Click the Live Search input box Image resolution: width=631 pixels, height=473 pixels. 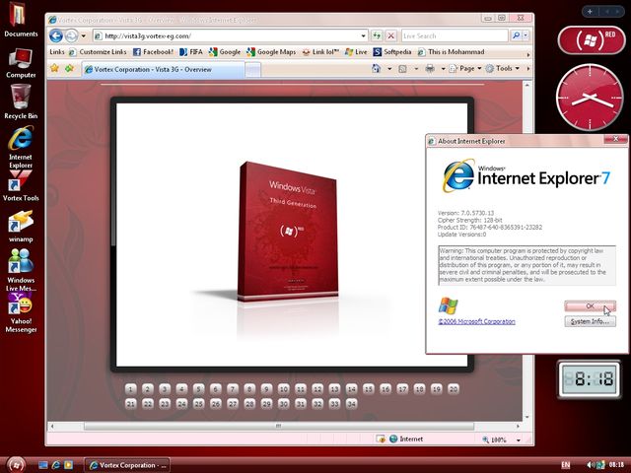click(455, 35)
